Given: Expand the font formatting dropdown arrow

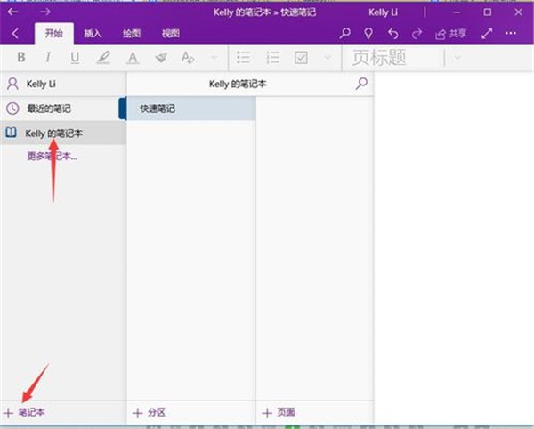Looking at the screenshot, I should pos(214,58).
